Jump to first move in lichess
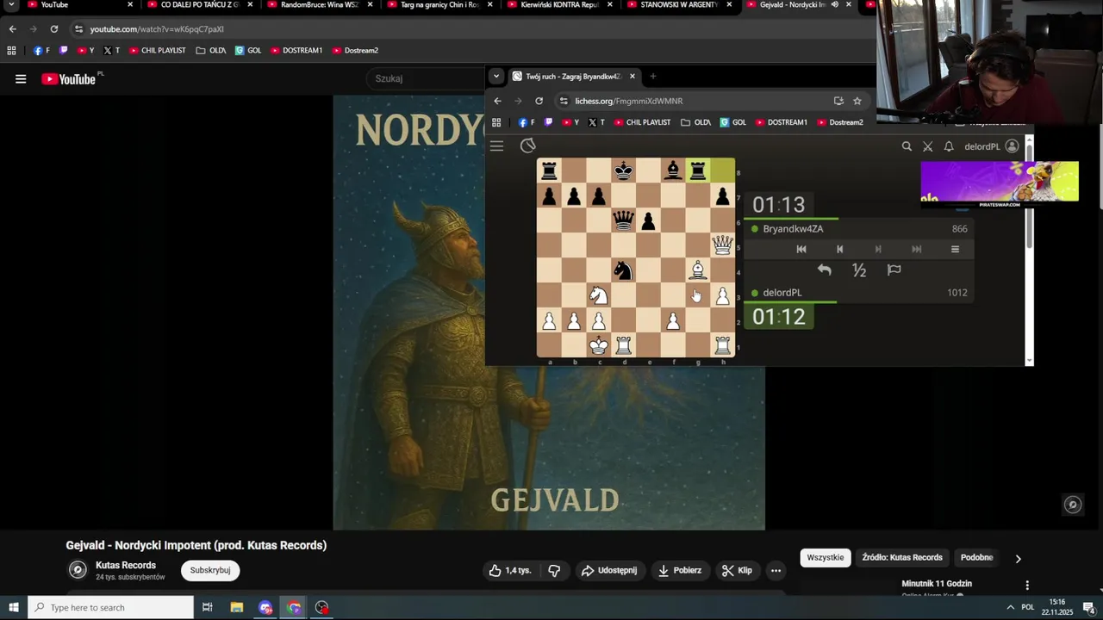 pos(801,249)
